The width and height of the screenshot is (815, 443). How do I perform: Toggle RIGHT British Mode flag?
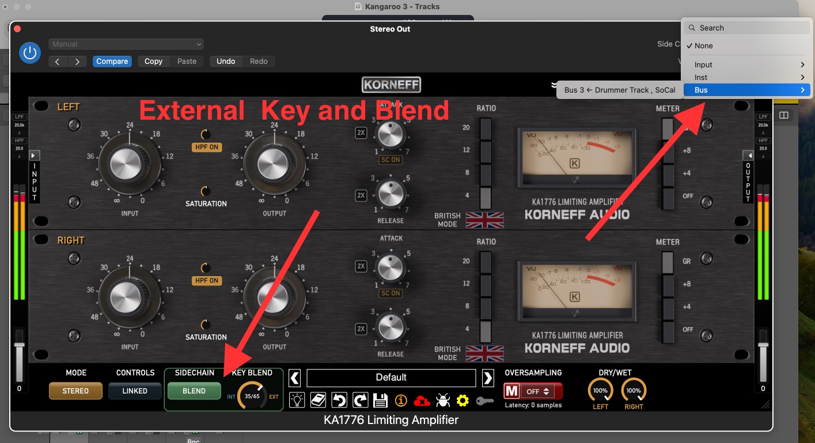[x=484, y=353]
